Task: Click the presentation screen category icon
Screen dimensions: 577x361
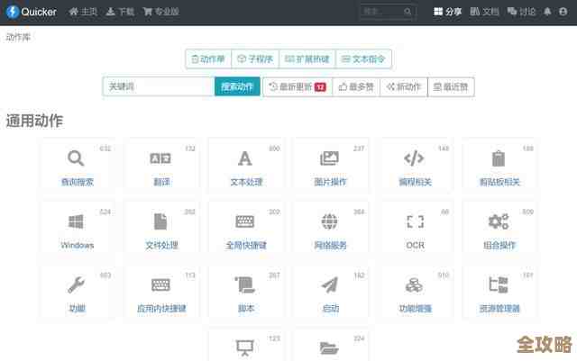Action: tap(245, 348)
